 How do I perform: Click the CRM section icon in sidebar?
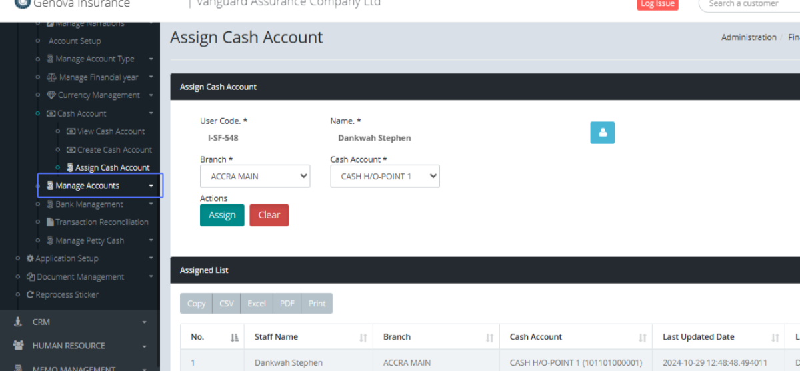[x=18, y=322]
